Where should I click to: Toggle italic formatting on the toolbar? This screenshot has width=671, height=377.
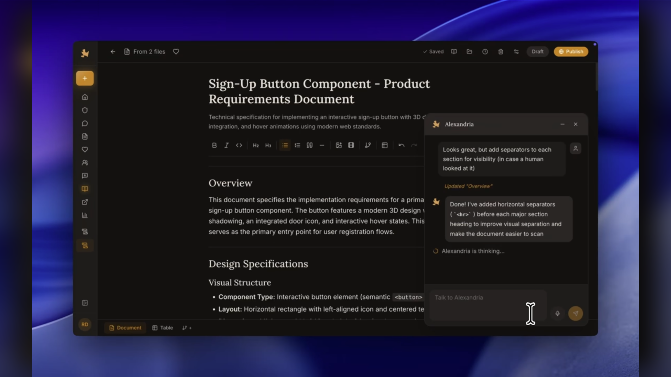[226, 145]
